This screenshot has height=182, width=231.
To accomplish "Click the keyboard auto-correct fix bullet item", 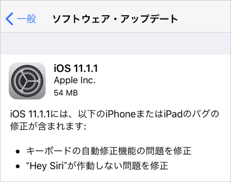I will [109, 151].
